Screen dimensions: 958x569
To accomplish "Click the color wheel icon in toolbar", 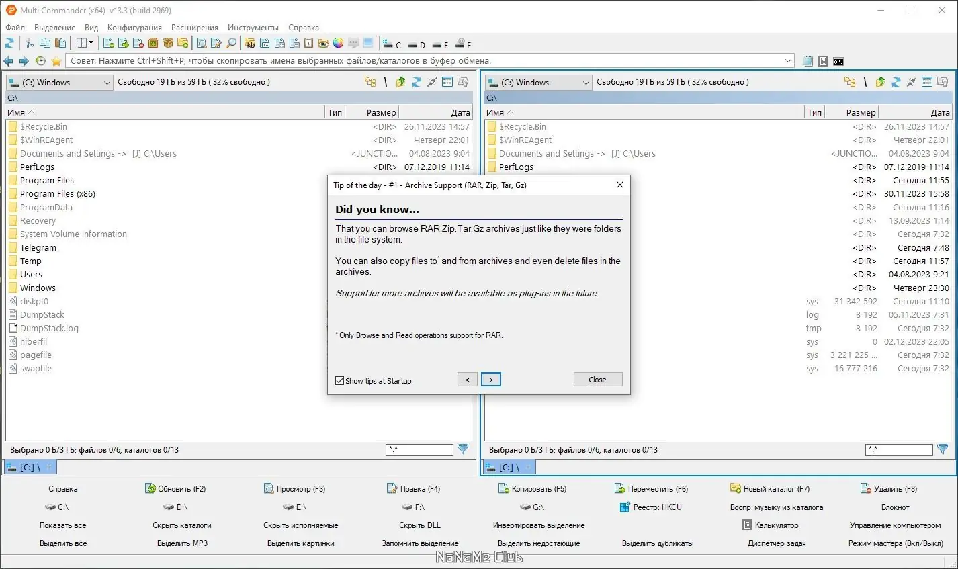I will coord(339,44).
